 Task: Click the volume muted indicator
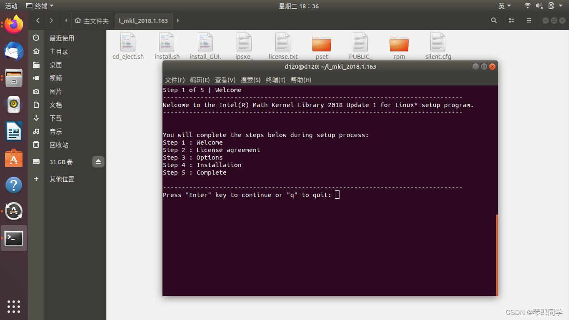539,6
